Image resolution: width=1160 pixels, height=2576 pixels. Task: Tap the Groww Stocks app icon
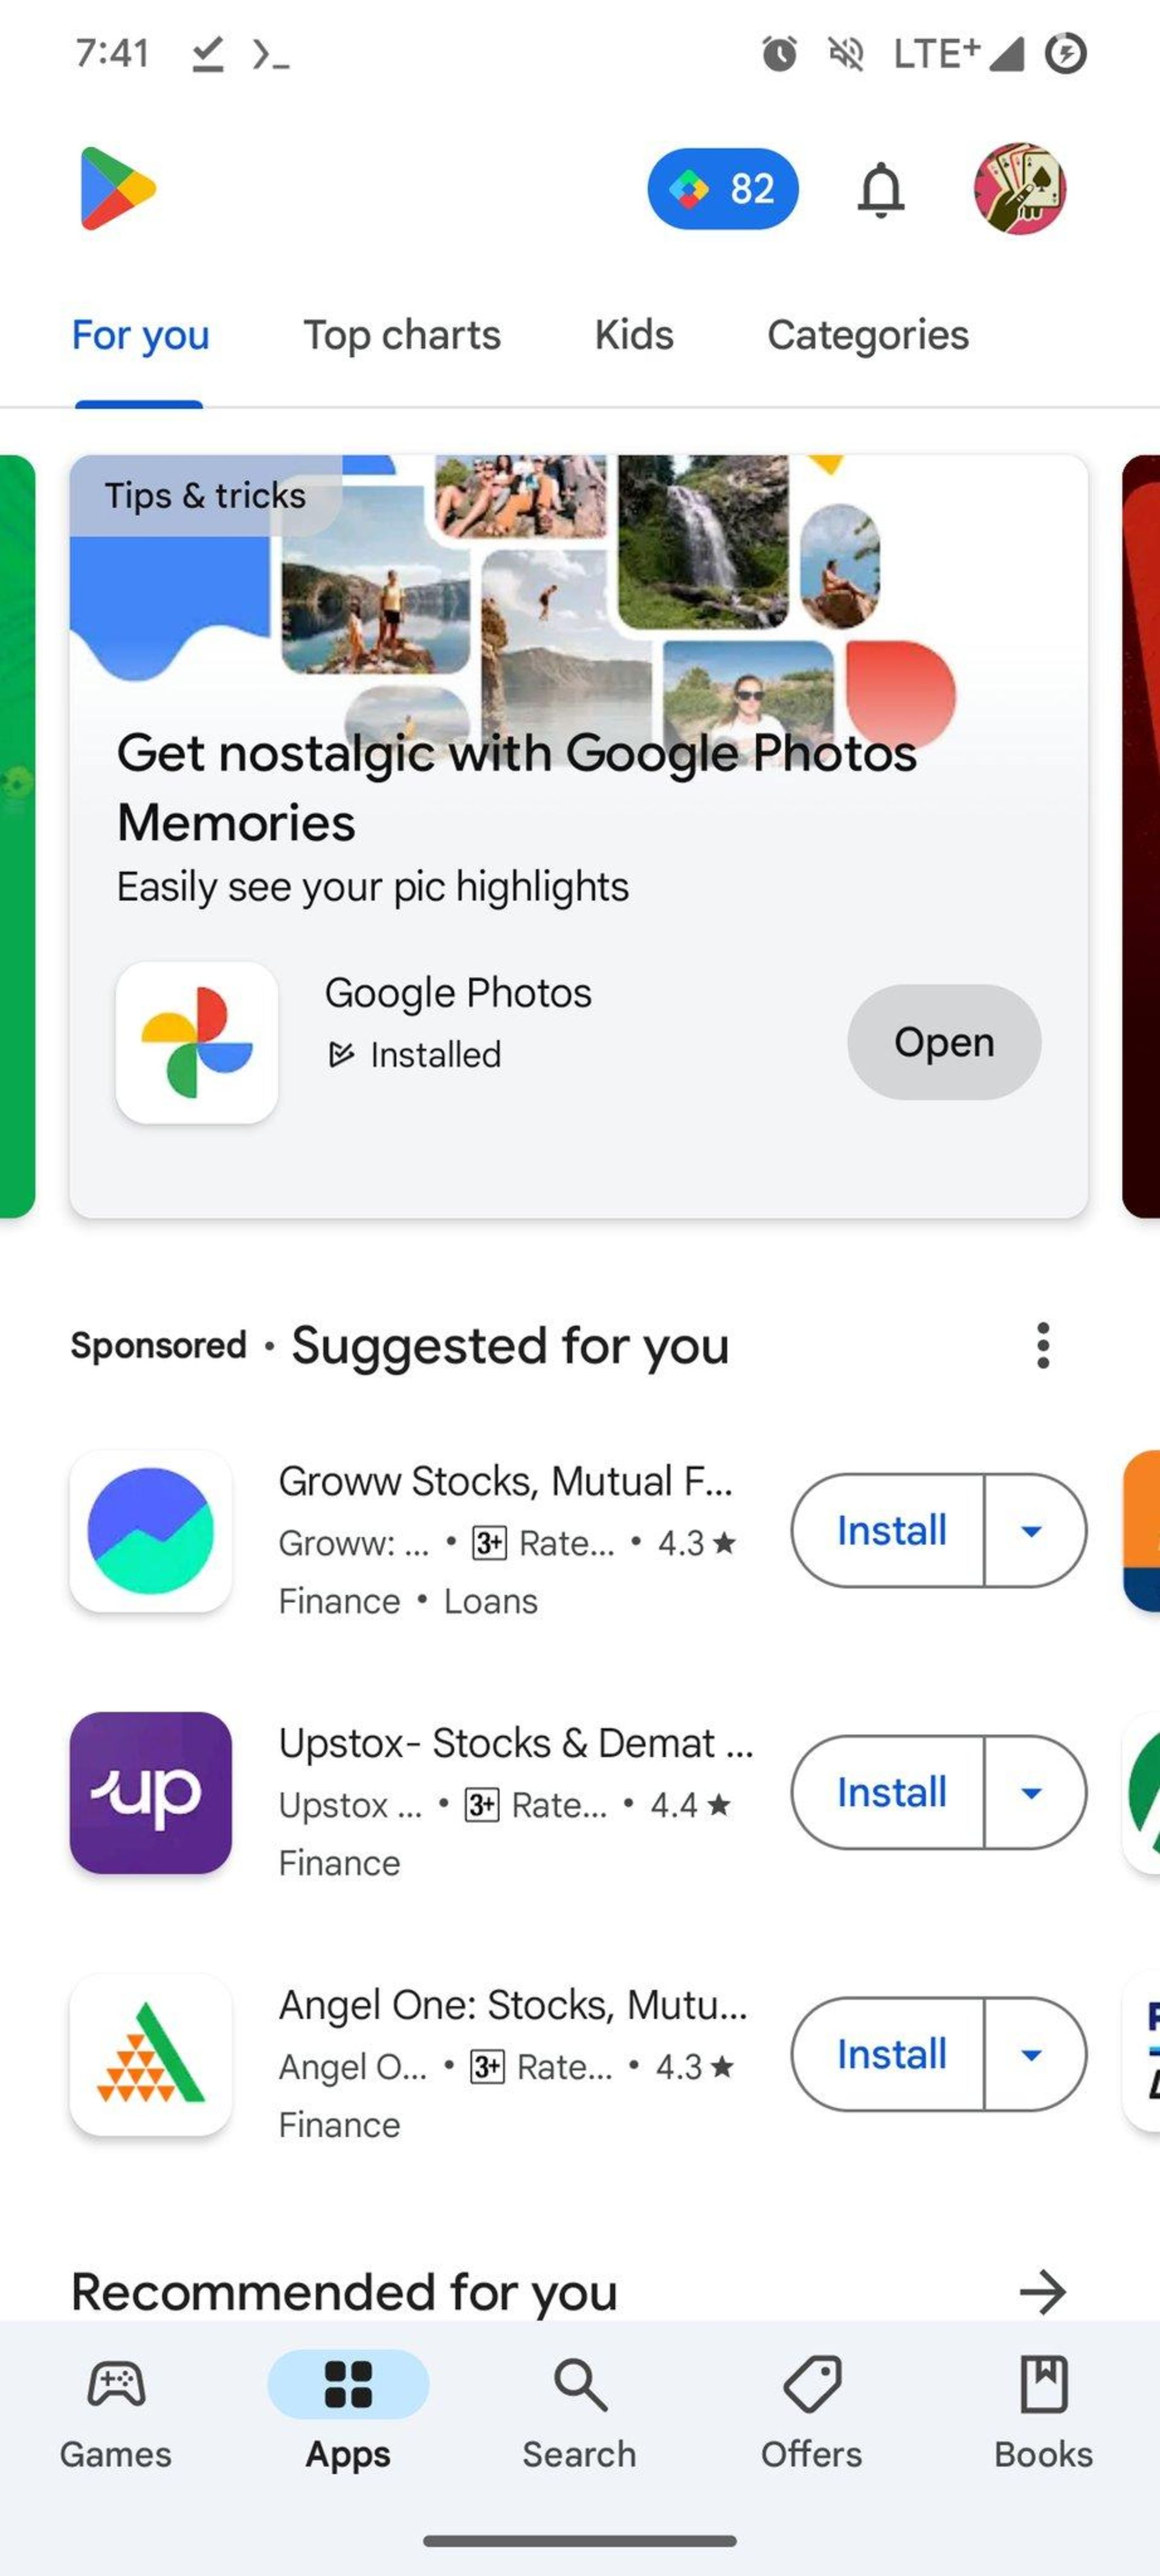148,1529
